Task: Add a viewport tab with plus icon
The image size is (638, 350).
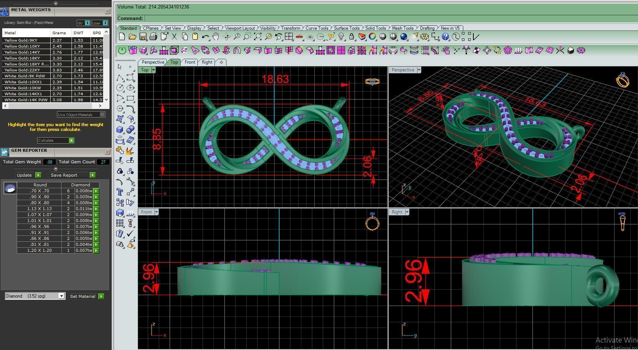Action: click(x=221, y=62)
